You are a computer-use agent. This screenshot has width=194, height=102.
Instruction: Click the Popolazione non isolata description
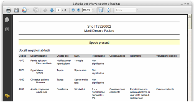coord(140,94)
